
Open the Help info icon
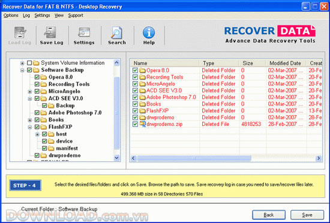(149, 32)
